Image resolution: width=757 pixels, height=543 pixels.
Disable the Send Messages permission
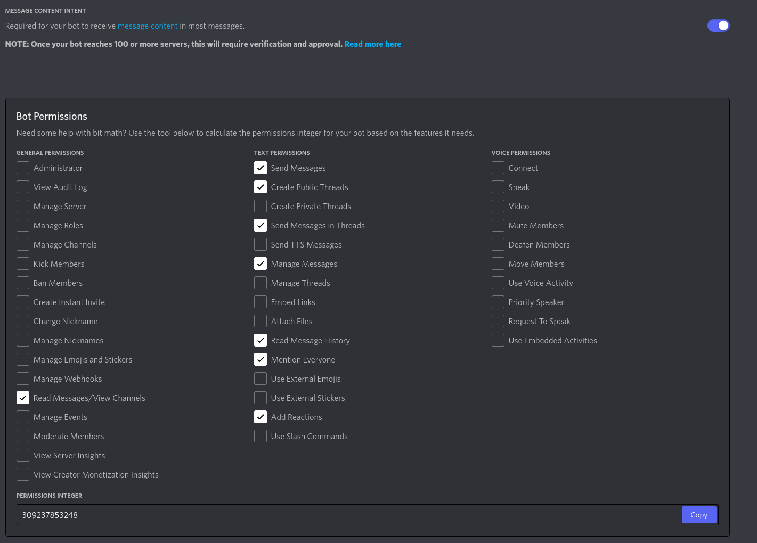tap(261, 168)
